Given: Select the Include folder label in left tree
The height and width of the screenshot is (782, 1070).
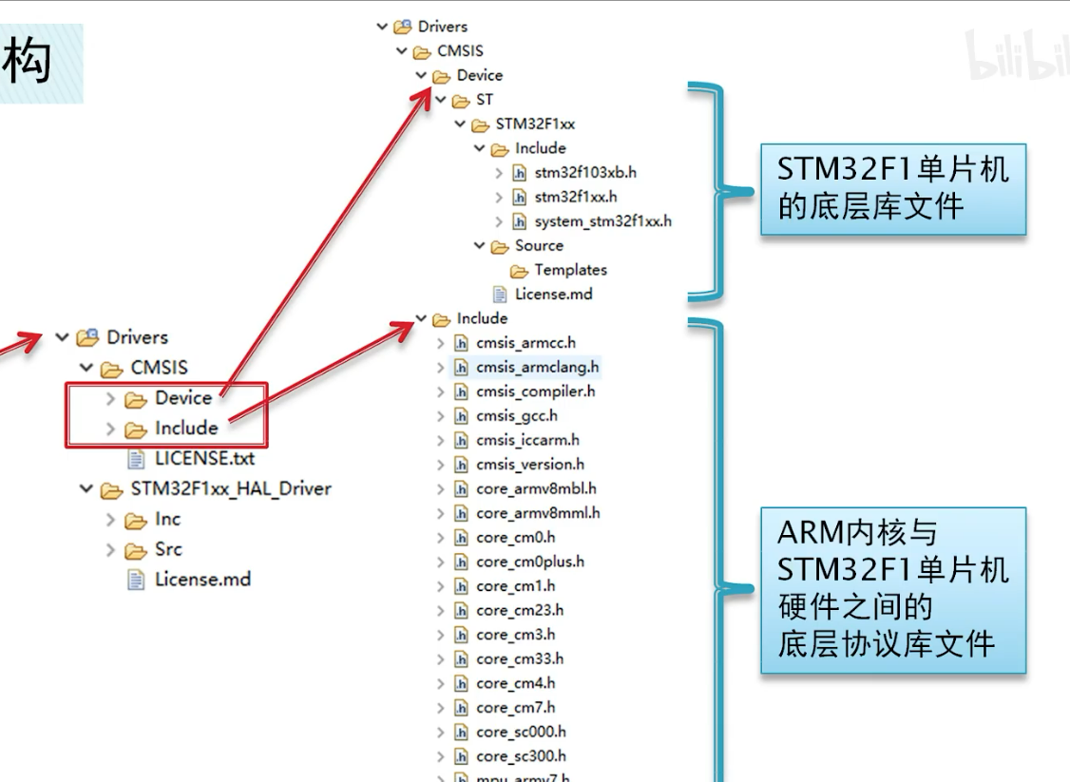Looking at the screenshot, I should tap(186, 428).
